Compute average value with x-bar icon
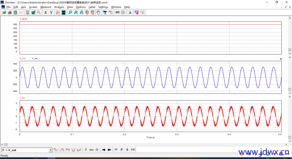This screenshot has width=292, height=159. 86,150
